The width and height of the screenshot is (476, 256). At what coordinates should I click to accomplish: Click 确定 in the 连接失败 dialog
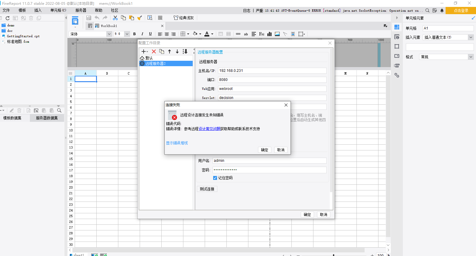265,150
